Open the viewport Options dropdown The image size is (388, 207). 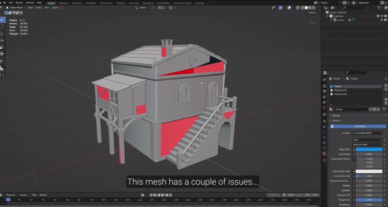pyautogui.click(x=313, y=13)
